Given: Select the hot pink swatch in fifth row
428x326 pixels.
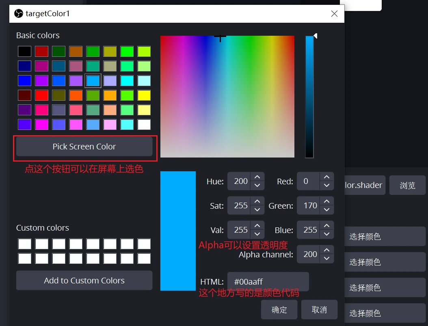Looking at the screenshot, I should pos(42,110).
